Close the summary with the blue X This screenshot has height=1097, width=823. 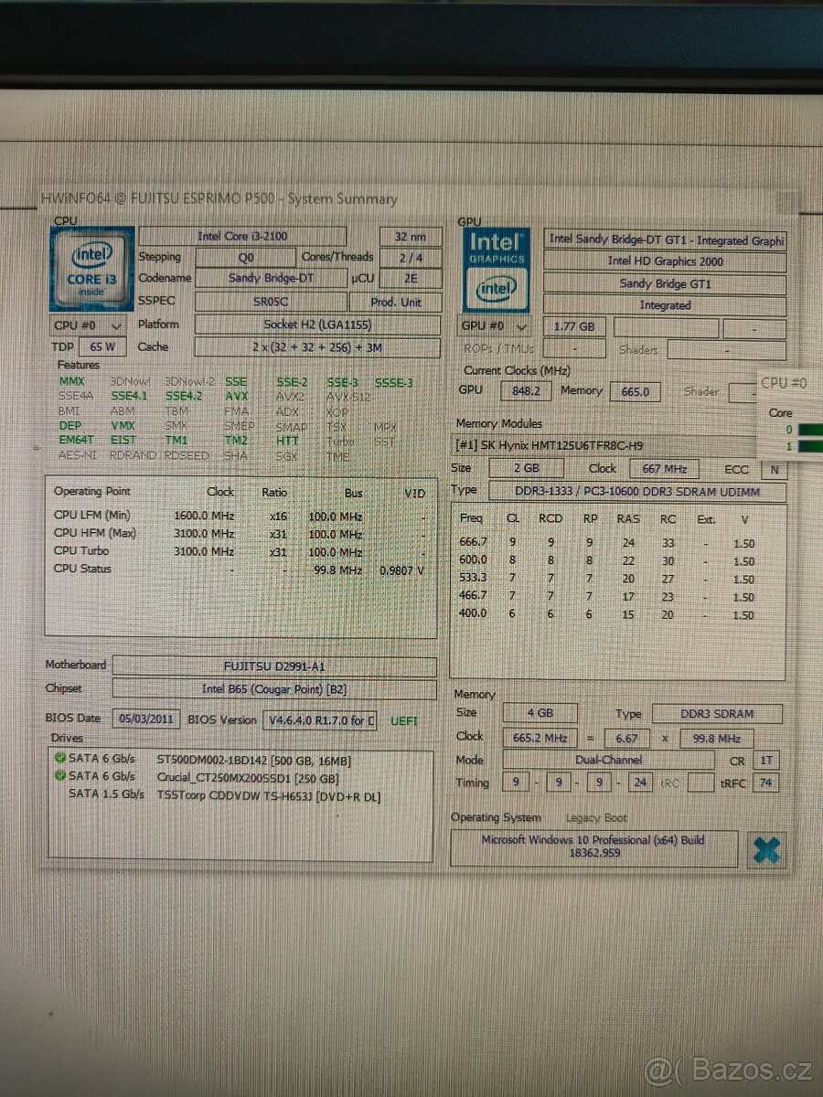(765, 850)
